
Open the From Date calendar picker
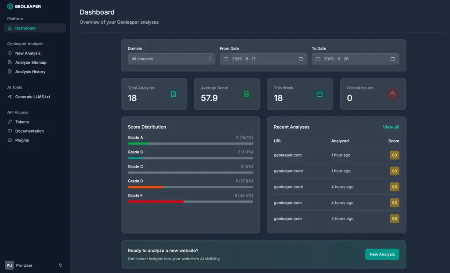tap(301, 58)
